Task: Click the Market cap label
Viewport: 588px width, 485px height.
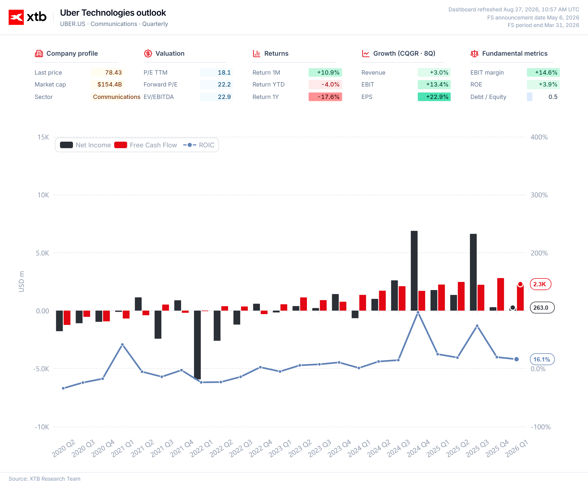Action: click(x=50, y=85)
